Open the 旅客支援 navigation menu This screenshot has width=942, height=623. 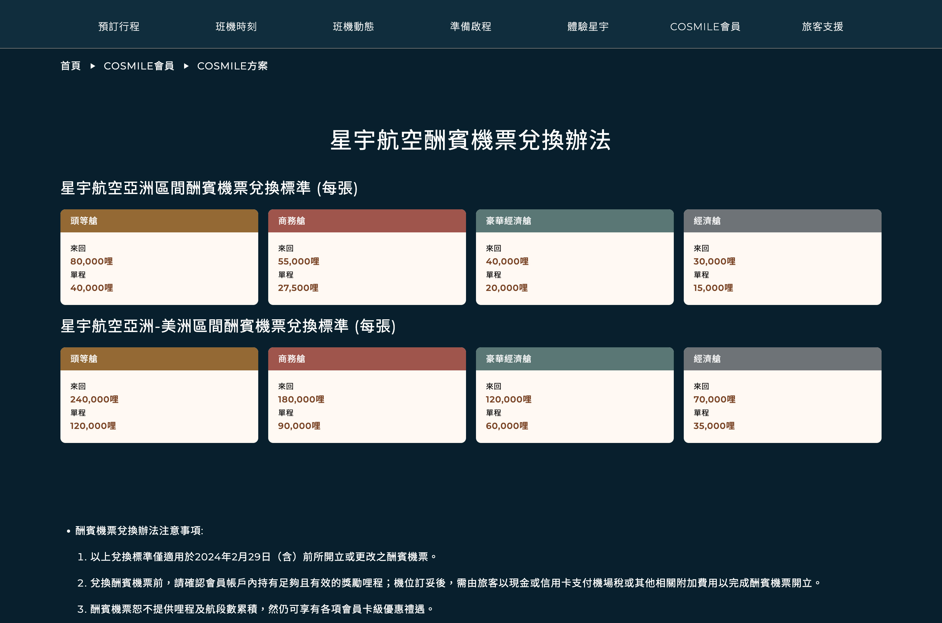click(822, 26)
